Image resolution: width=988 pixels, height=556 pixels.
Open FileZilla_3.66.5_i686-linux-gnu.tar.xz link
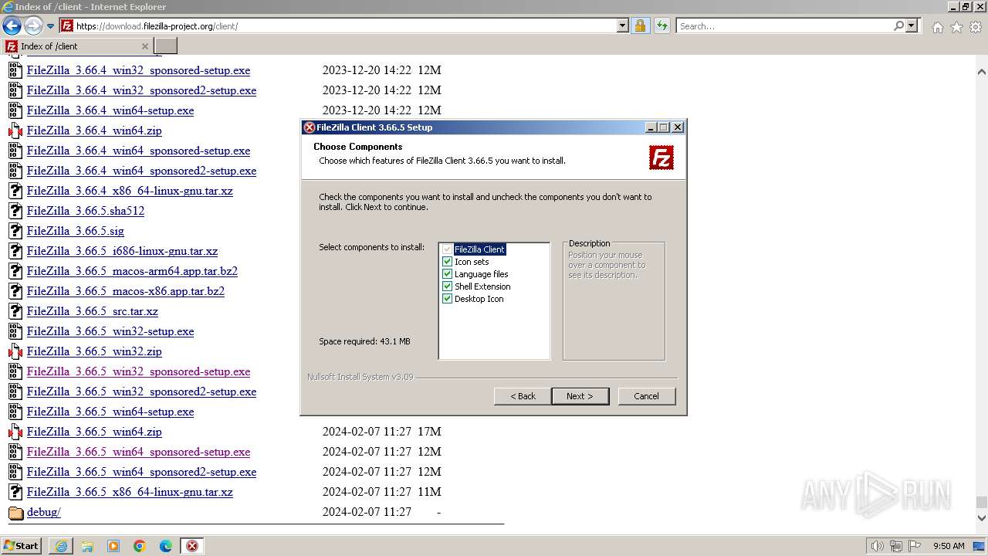pos(122,251)
